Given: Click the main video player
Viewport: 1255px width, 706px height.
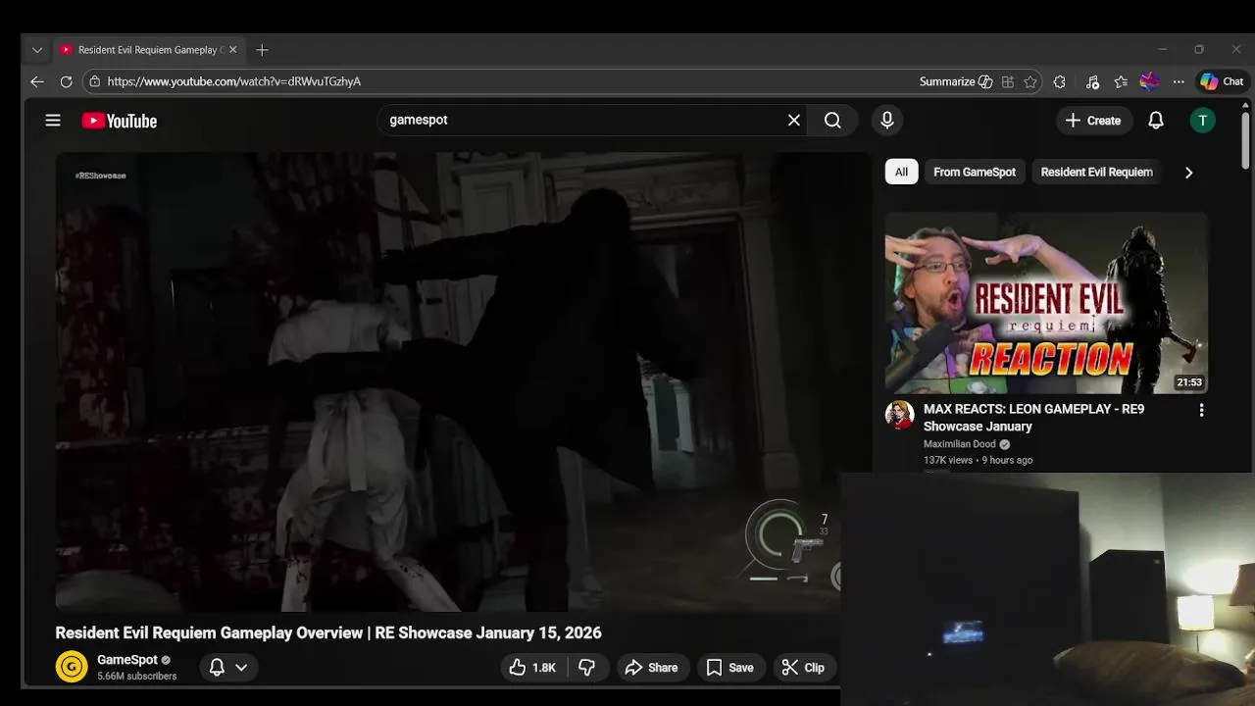Looking at the screenshot, I should [463, 381].
